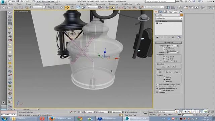Click the Z direction button
The width and height of the screenshot is (215, 121).
click(x=173, y=67)
